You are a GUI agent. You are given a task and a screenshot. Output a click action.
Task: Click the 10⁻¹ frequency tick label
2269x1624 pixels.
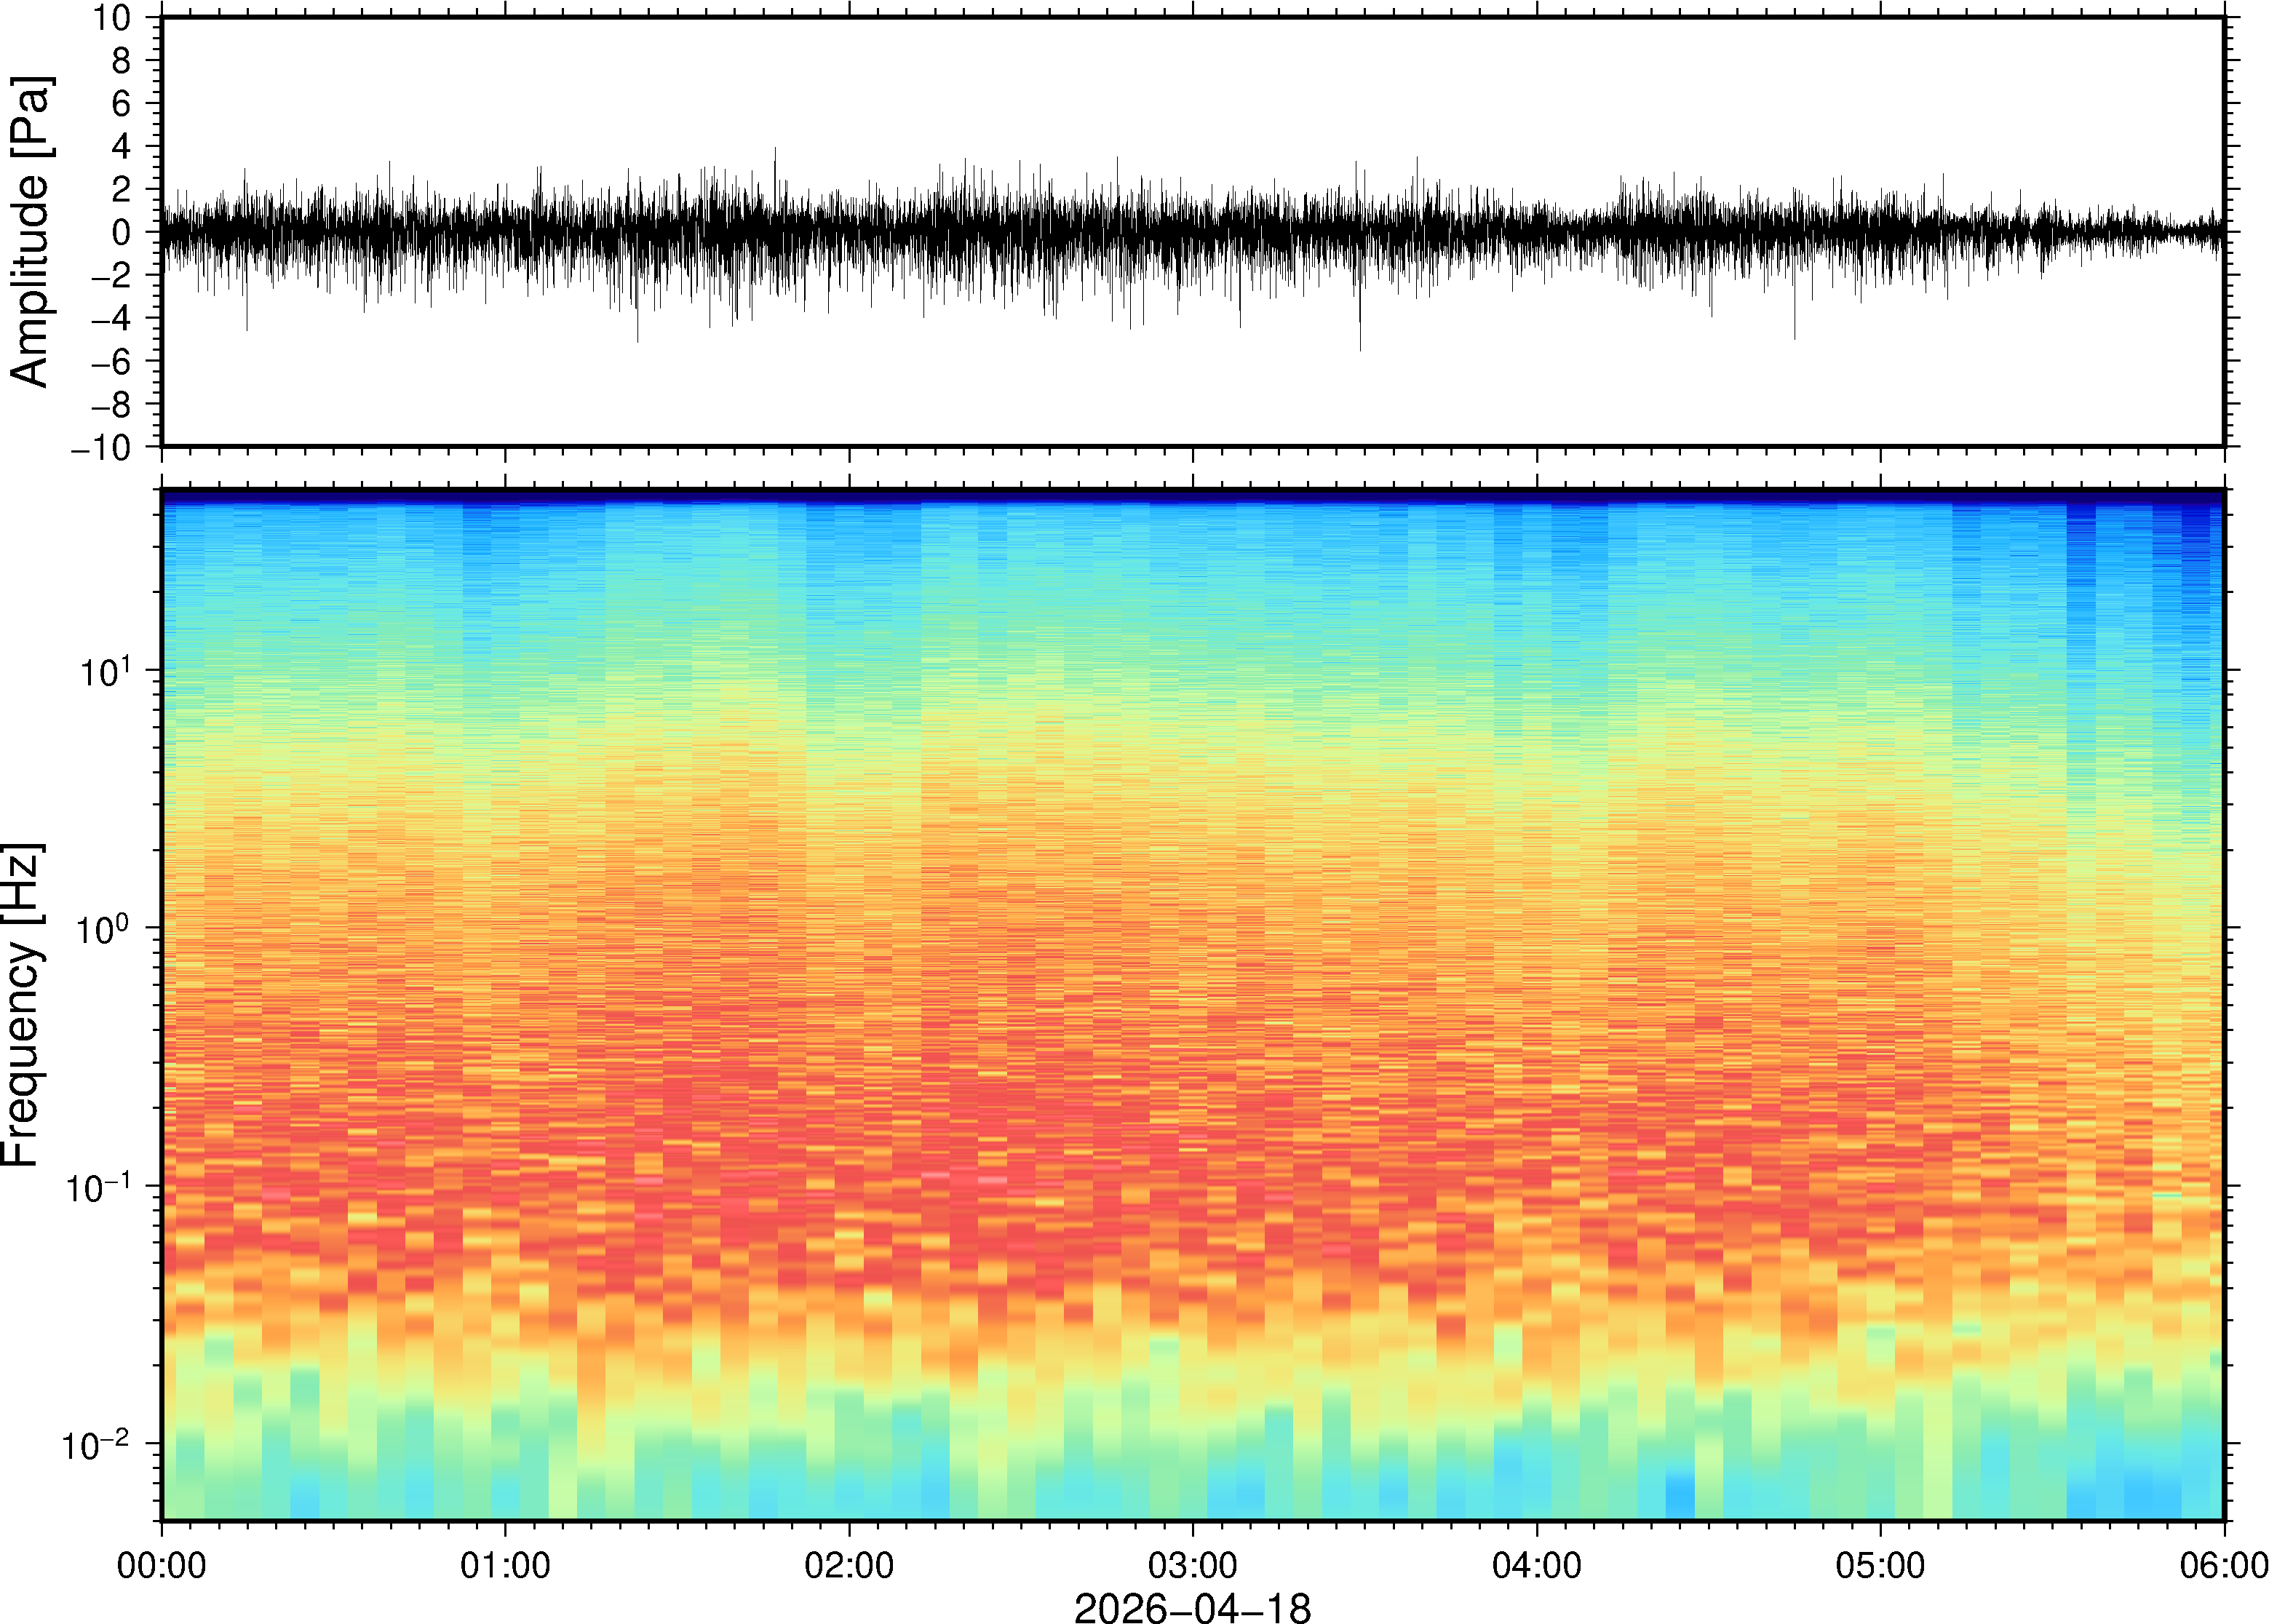tap(98, 1187)
